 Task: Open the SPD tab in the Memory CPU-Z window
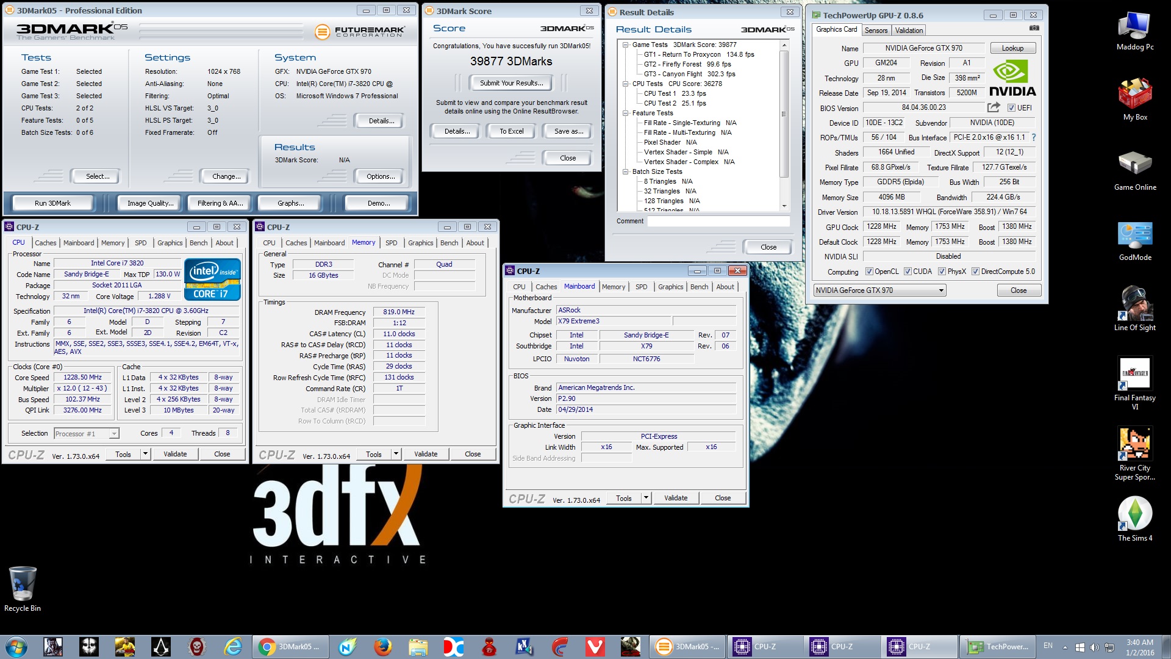391,243
